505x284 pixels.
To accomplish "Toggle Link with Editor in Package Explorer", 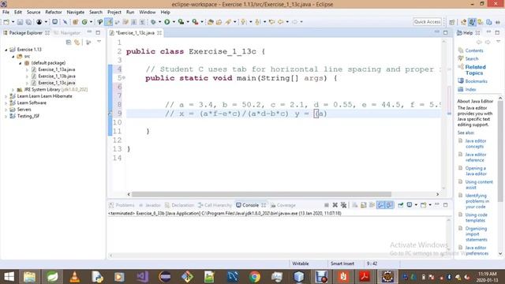I will click(77, 42).
